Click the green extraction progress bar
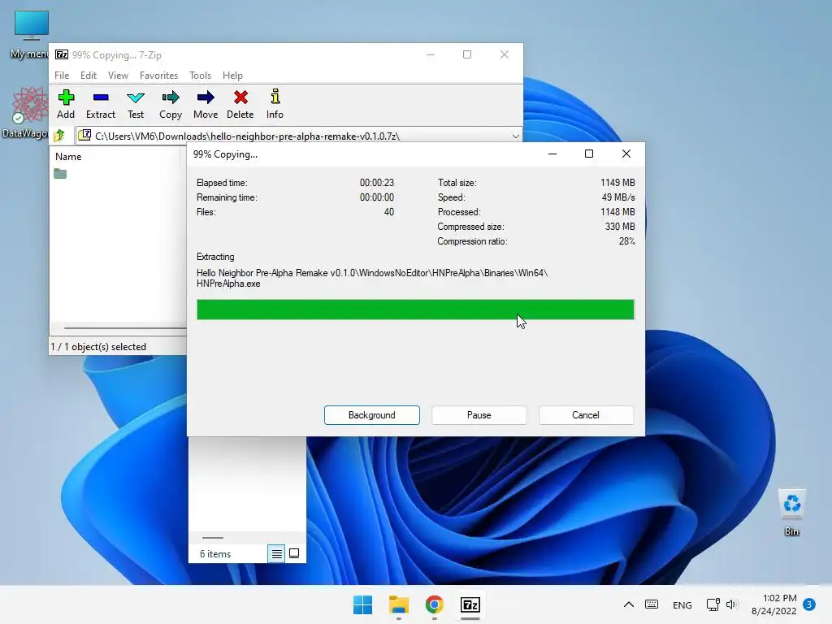Screen dimensions: 832x624 [415, 310]
